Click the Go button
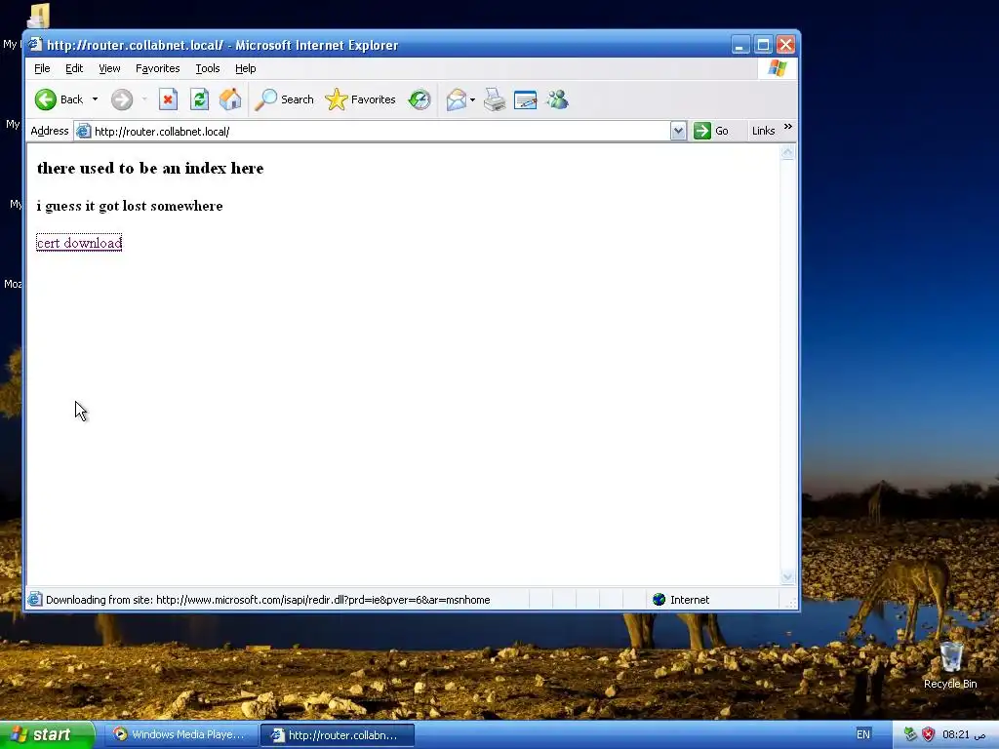 tap(711, 132)
